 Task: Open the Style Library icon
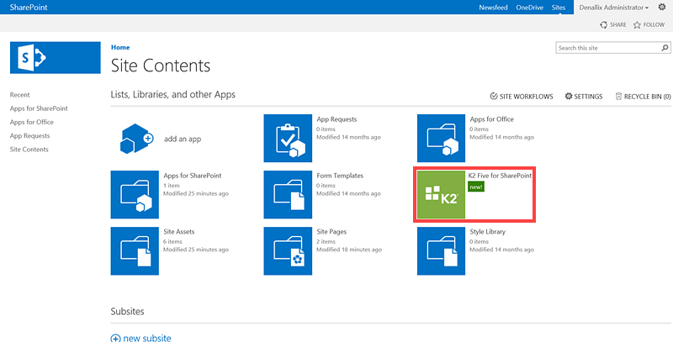(x=442, y=250)
